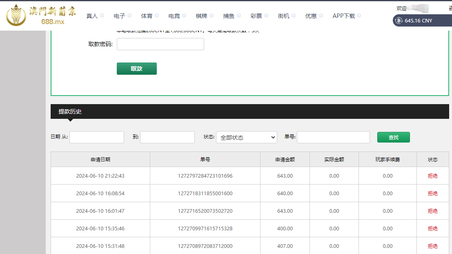
Task: Click the arrow icon next to 彩票
Action: (x=266, y=16)
